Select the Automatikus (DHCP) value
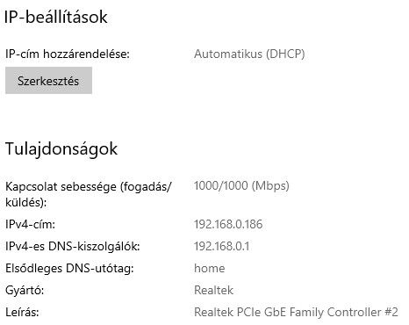This screenshot has width=409, height=325. click(249, 54)
